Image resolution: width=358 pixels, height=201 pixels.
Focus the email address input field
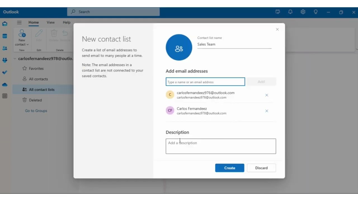click(205, 82)
